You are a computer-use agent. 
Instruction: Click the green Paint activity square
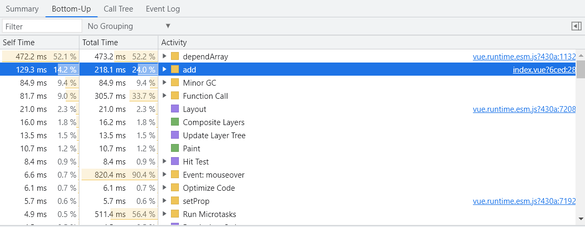[x=175, y=149]
